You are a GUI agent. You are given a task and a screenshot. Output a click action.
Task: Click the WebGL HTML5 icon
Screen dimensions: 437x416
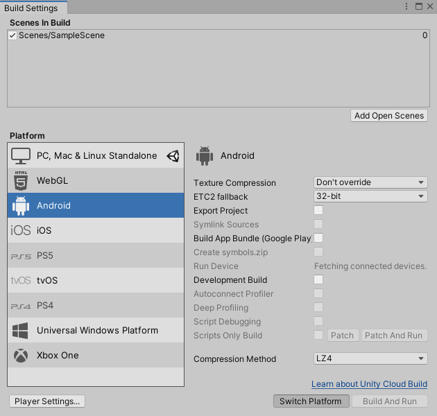pyautogui.click(x=21, y=180)
